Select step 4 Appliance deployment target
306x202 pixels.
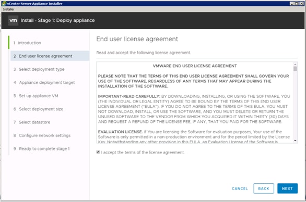[x=44, y=82]
